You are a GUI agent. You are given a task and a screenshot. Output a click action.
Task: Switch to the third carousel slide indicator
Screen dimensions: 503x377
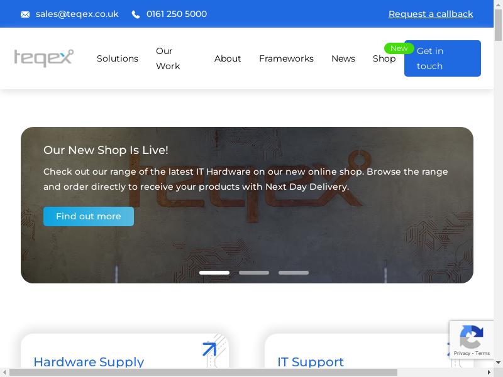tap(294, 273)
